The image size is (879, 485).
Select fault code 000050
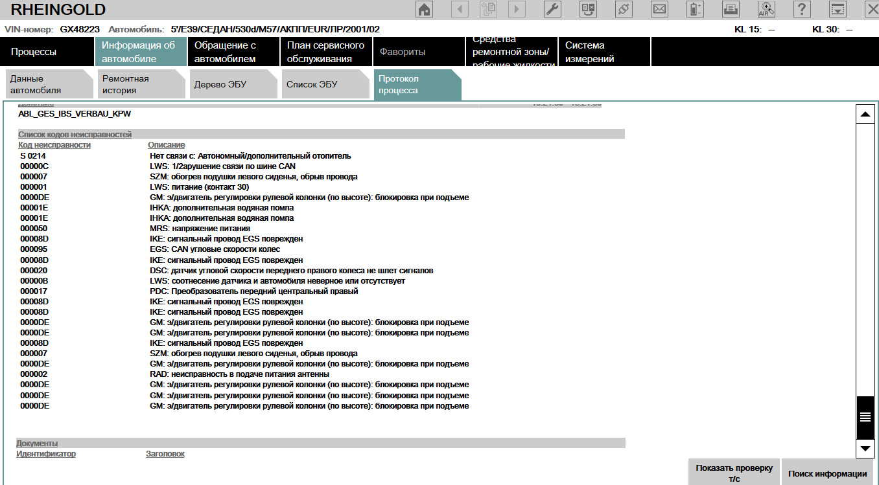(34, 229)
